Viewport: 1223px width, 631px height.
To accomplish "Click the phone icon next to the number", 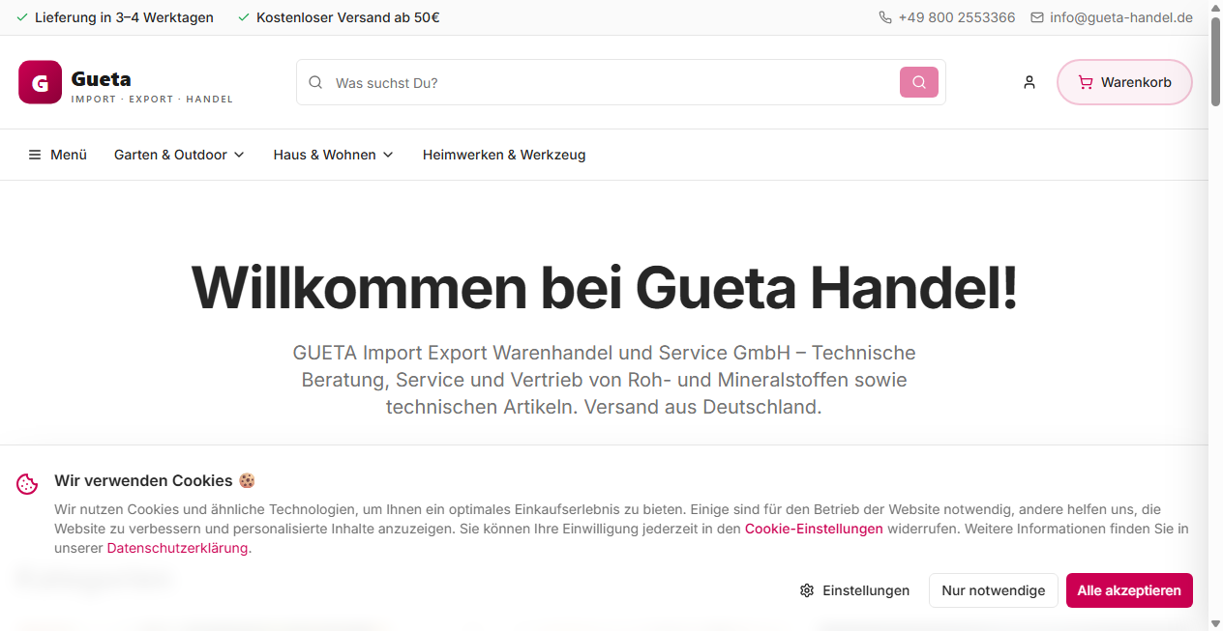I will tap(883, 16).
